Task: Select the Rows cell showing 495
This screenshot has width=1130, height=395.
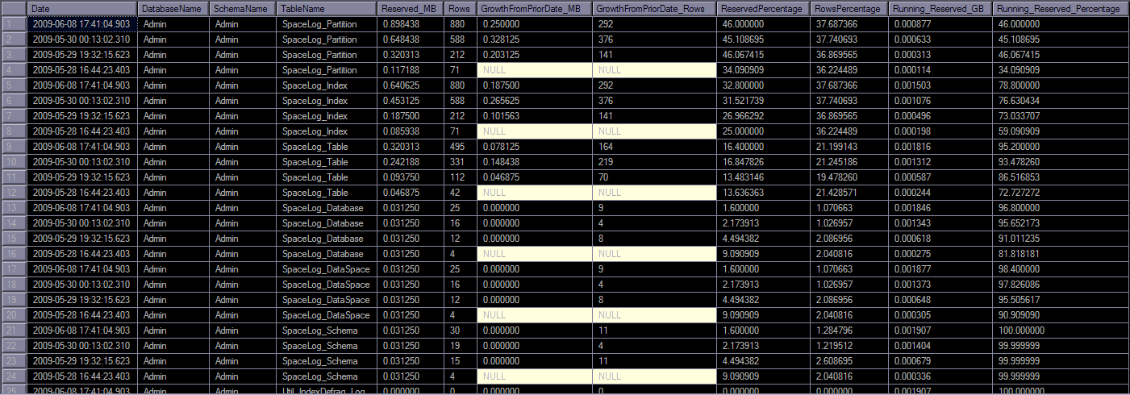Action: pos(460,147)
